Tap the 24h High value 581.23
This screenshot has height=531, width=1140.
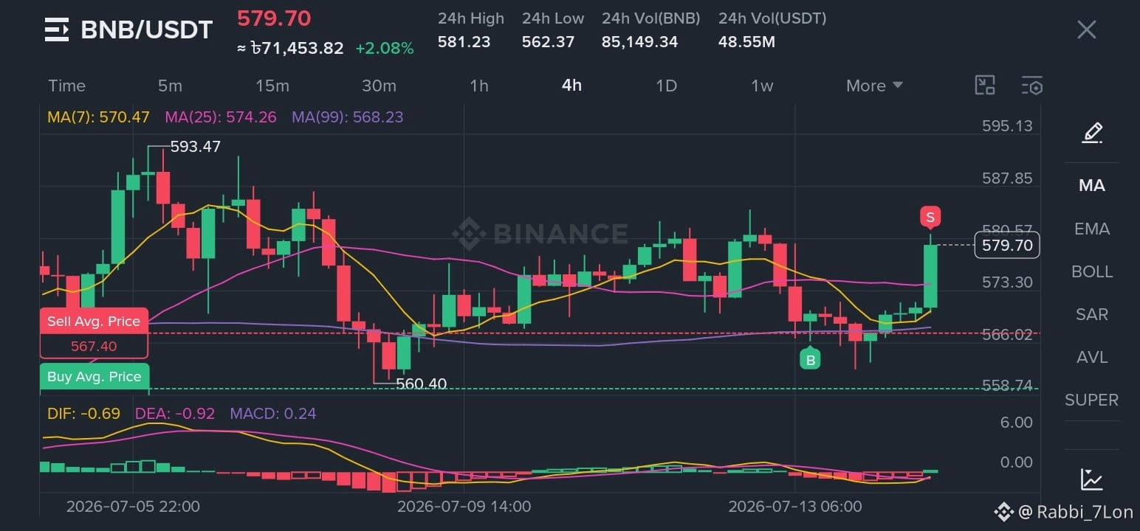point(464,42)
